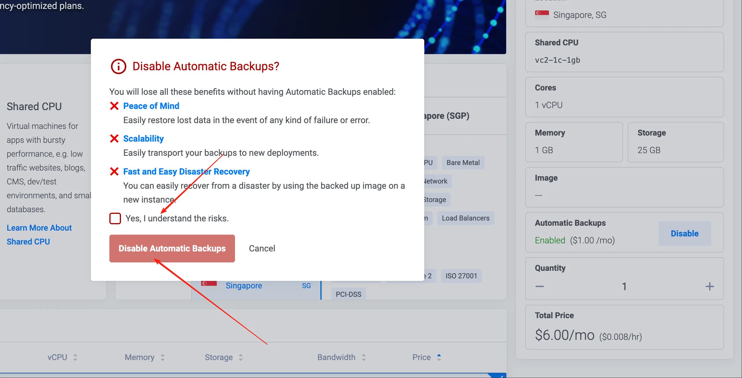The image size is (742, 378).
Task: Cancel the disable backups dialog
Action: point(262,248)
